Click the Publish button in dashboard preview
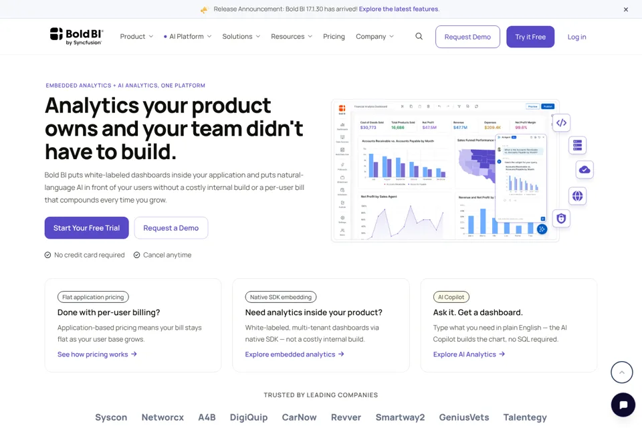Image resolution: width=642 pixels, height=428 pixels. pos(548,106)
